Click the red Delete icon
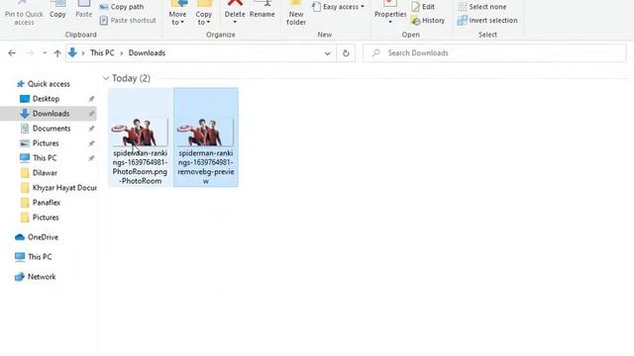Image resolution: width=634 pixels, height=356 pixels. (x=235, y=3)
